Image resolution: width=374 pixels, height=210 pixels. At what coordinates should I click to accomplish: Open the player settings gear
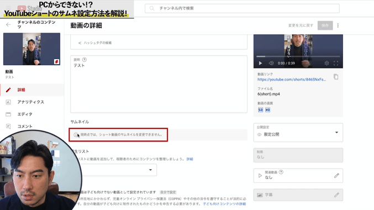(x=326, y=63)
